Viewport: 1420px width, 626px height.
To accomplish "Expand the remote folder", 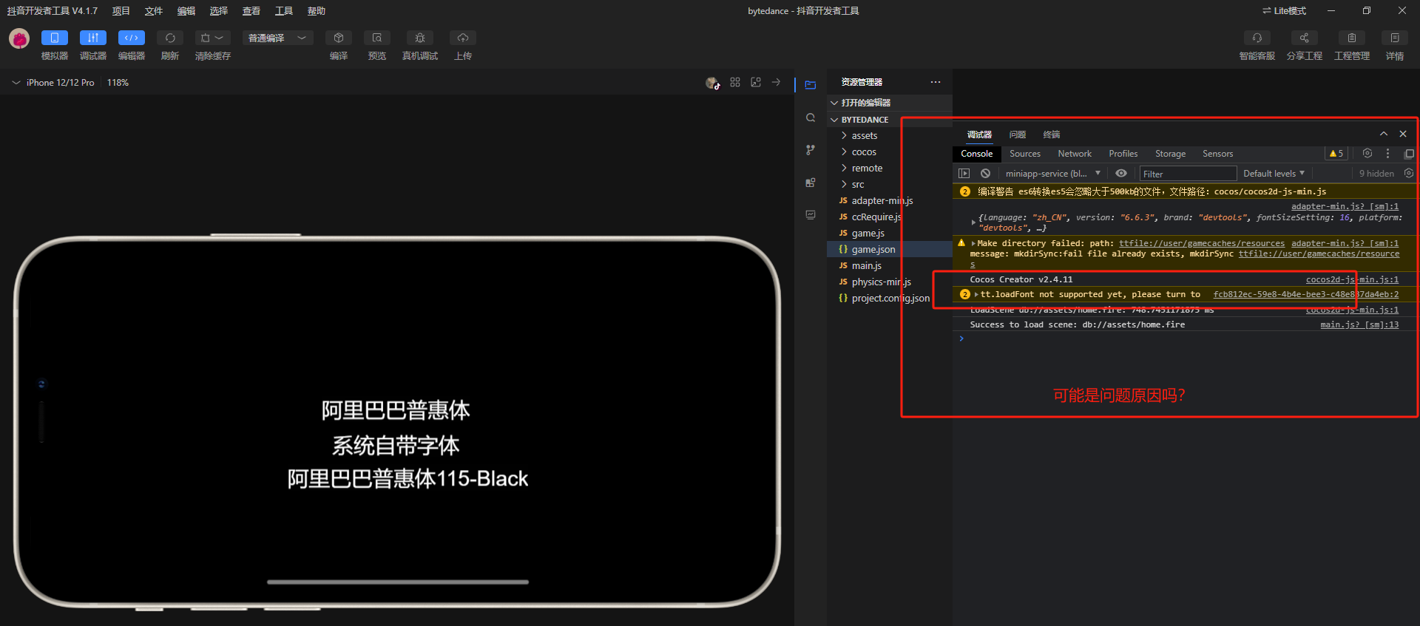I will click(890, 169).
